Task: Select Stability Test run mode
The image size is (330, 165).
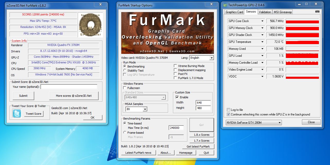Action: point(125,70)
